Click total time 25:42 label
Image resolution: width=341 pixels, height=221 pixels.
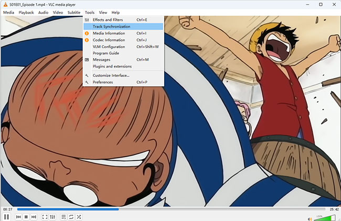pyautogui.click(x=334, y=209)
